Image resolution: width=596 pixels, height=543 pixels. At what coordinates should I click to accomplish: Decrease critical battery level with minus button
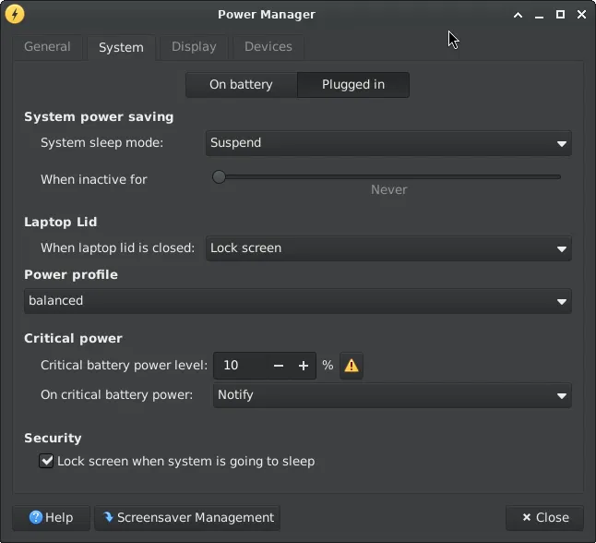[x=279, y=366]
